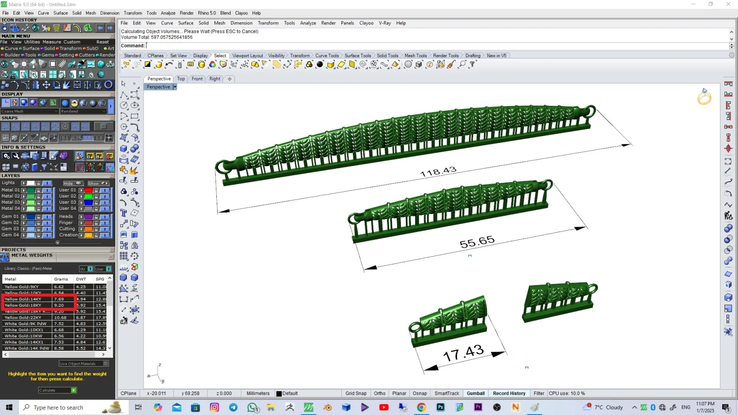Switch to the Front viewport tab
The width and height of the screenshot is (738, 415).
[197, 79]
